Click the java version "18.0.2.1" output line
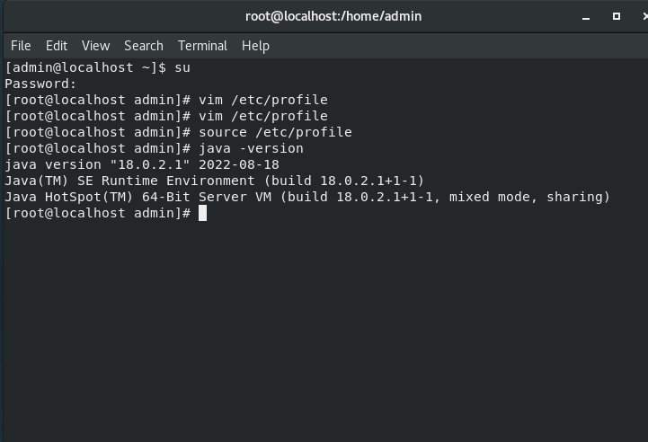 point(142,164)
